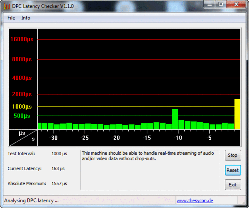Click the Stop button
Image resolution: width=249 pixels, height=208 pixels.
point(233,155)
